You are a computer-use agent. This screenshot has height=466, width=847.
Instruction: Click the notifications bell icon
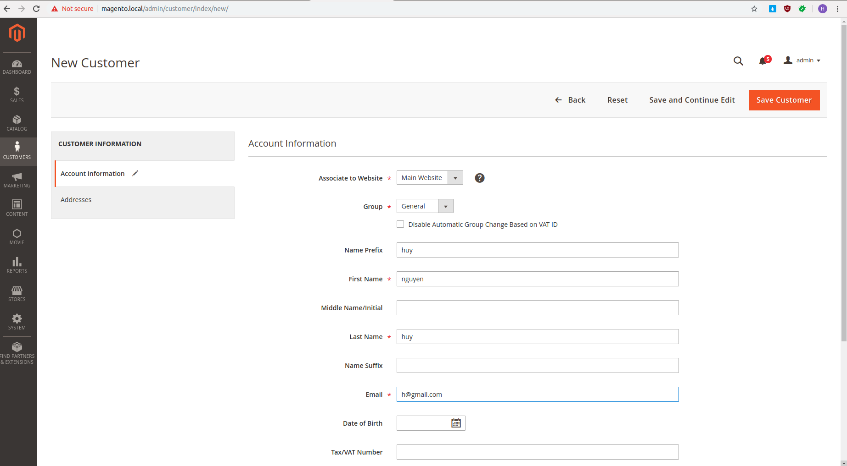[763, 61]
